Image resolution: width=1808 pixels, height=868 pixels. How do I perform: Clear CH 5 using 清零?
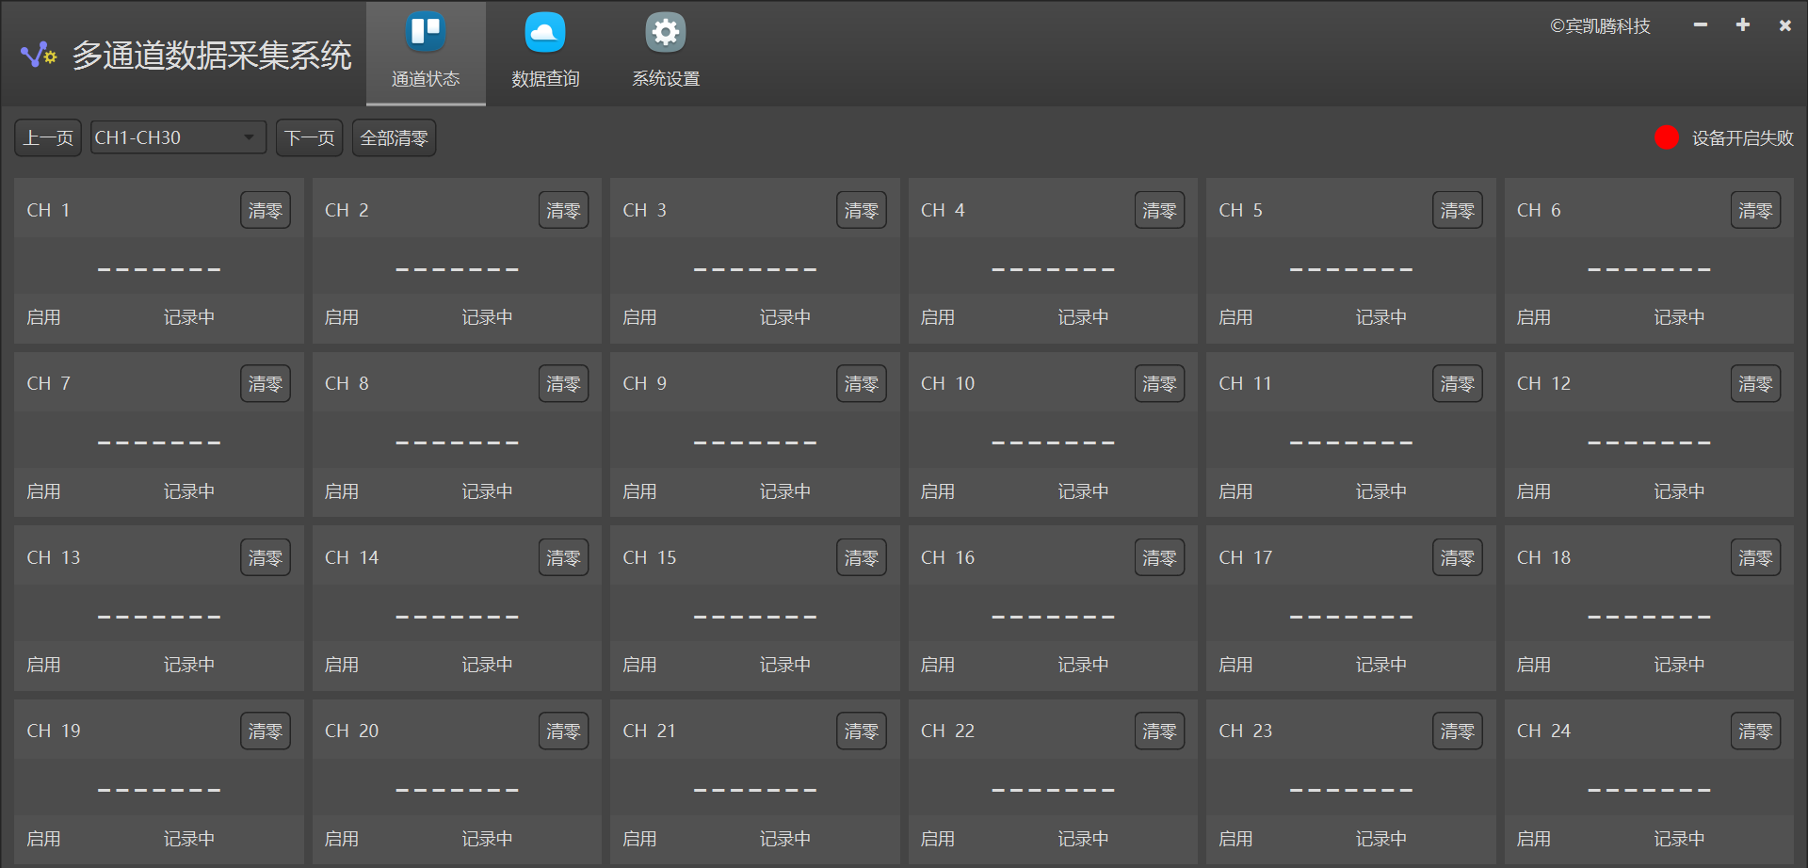point(1458,211)
